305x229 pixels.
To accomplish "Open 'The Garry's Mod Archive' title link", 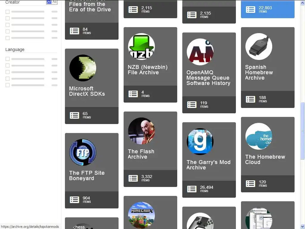I will point(208,165).
